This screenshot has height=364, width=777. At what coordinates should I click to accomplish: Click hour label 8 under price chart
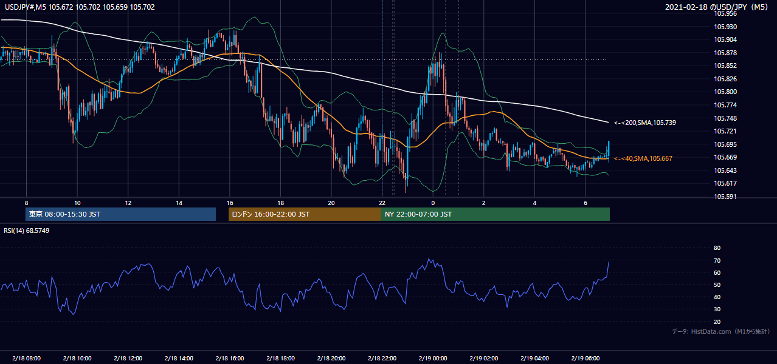[26, 203]
